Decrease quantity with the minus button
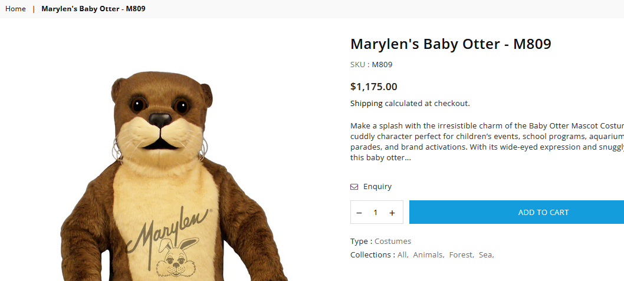Image resolution: width=624 pixels, height=281 pixels. 359,213
